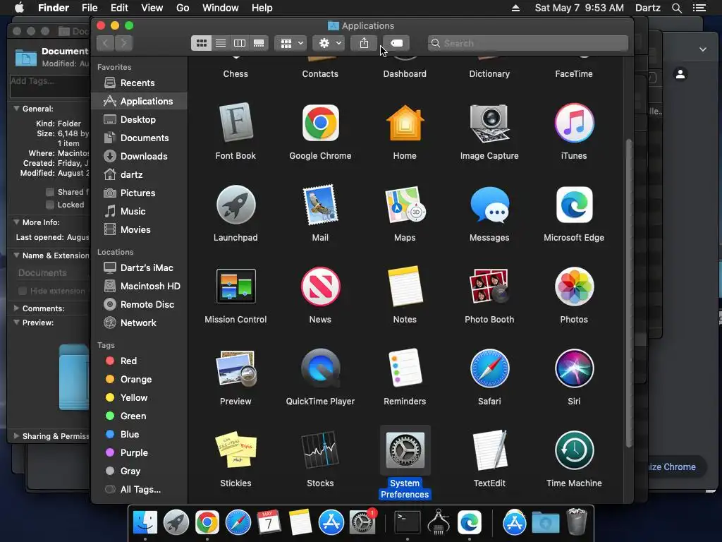Select the TextEdit app icon
This screenshot has width=722, height=542.
coord(489,450)
